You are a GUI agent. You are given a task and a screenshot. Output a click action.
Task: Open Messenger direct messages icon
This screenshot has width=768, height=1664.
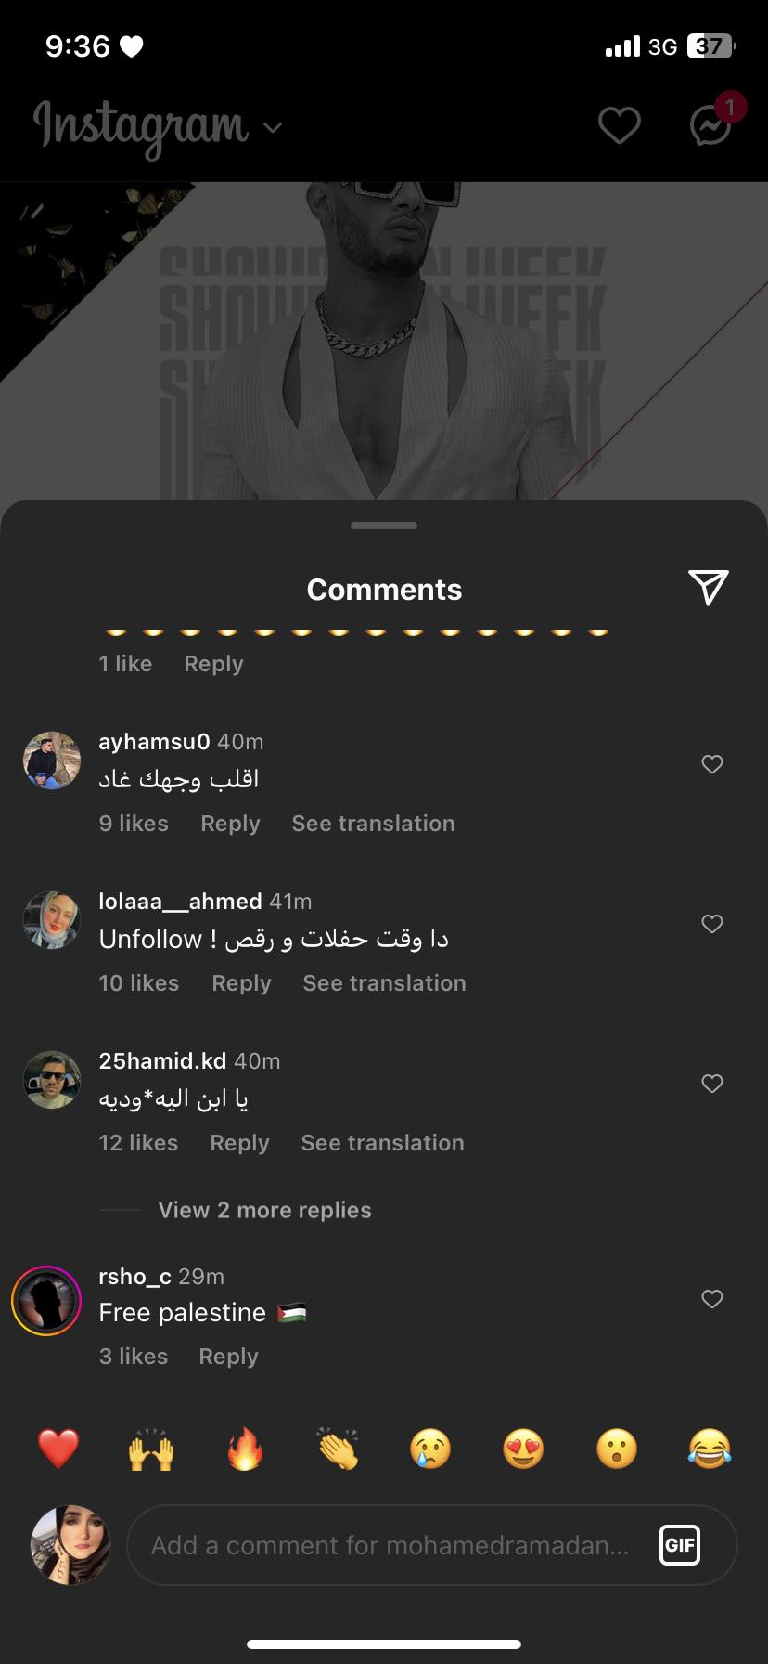tap(710, 125)
